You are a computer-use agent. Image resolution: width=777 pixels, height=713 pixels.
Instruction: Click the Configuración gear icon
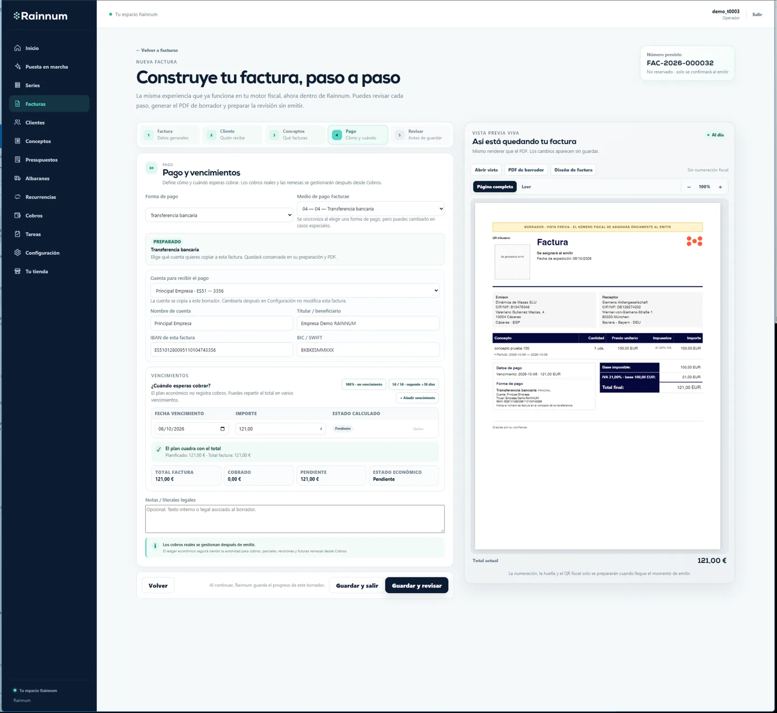pos(17,253)
